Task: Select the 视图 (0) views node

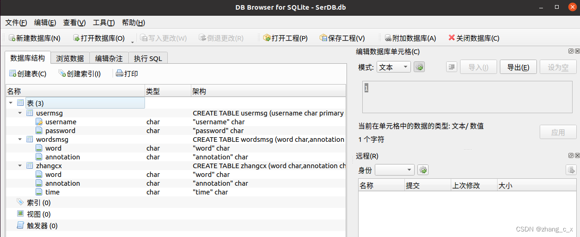Action: pyautogui.click(x=39, y=214)
